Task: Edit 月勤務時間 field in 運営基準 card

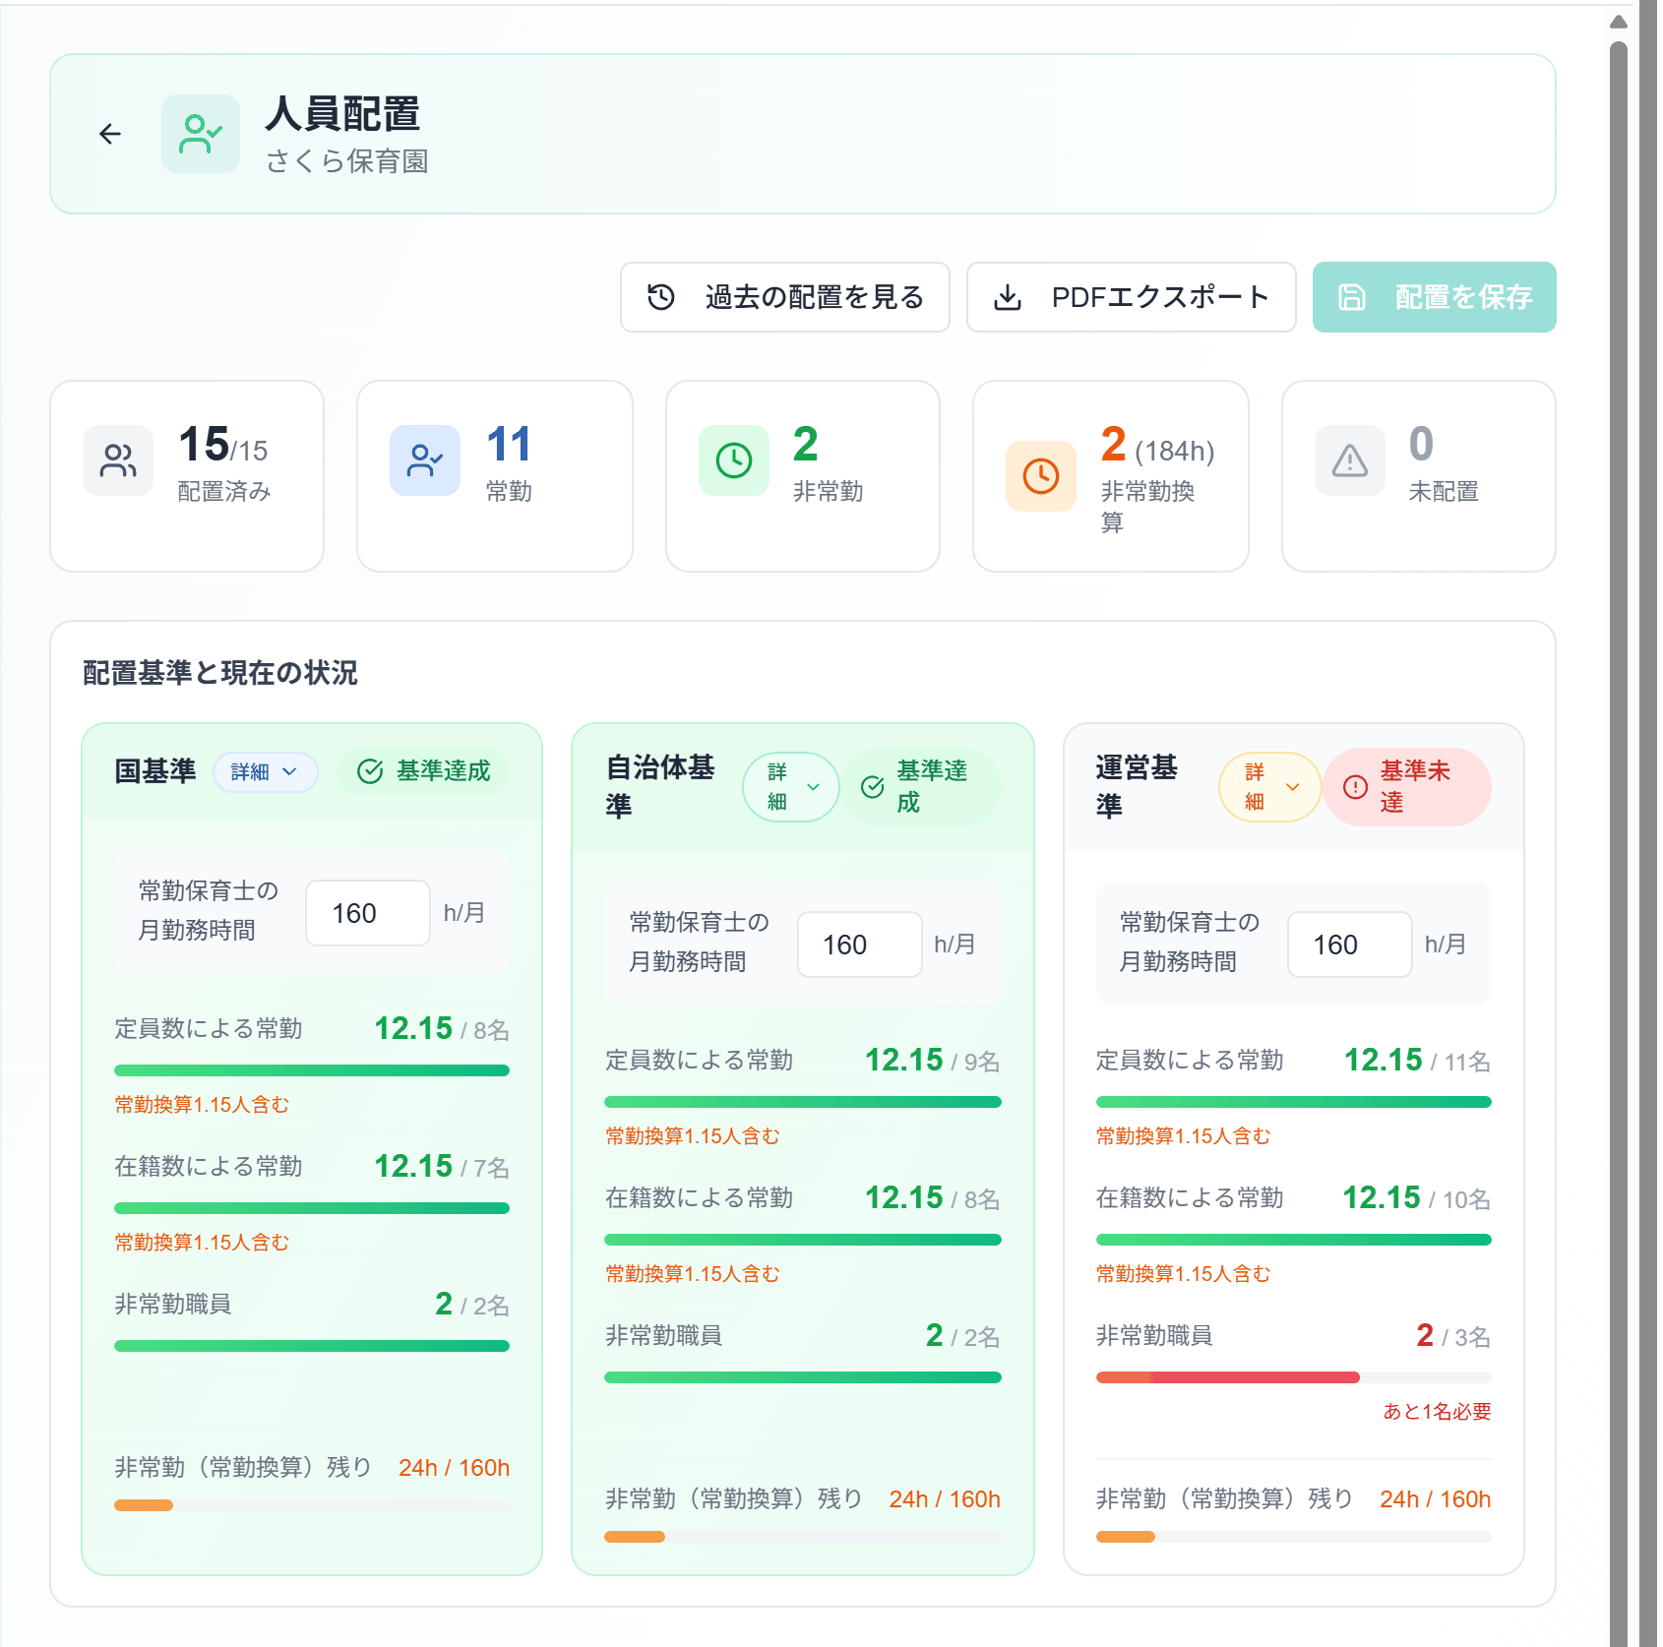Action: (1350, 945)
